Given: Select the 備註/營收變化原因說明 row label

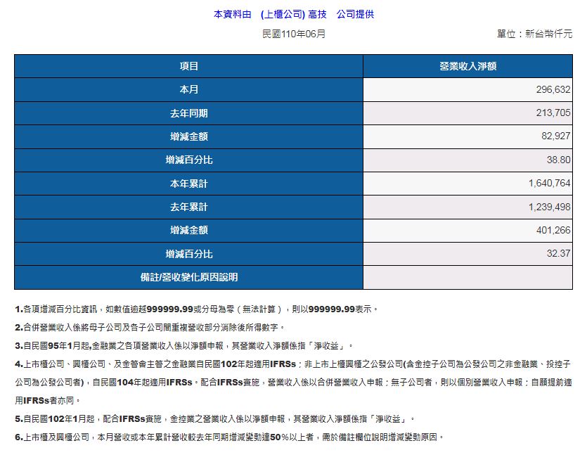Looking at the screenshot, I should 188,277.
